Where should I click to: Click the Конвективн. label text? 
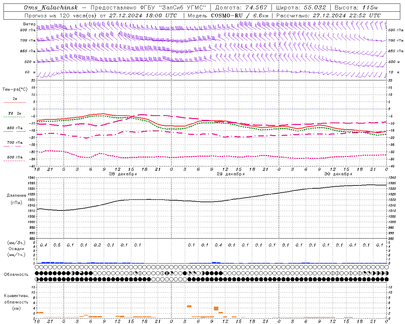[16, 296]
